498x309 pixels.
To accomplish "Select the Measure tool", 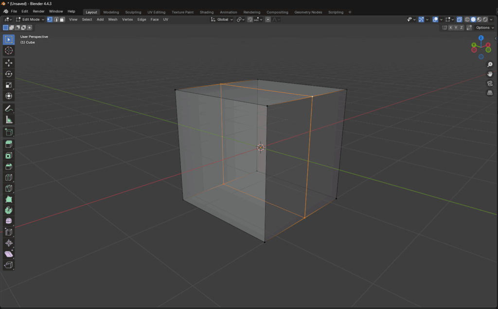I will [x=9, y=120].
